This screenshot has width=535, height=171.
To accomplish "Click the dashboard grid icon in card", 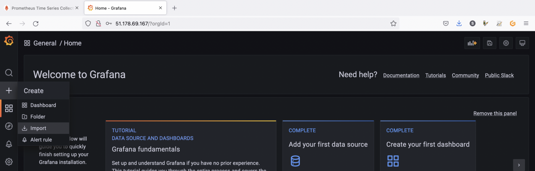I will tap(393, 161).
